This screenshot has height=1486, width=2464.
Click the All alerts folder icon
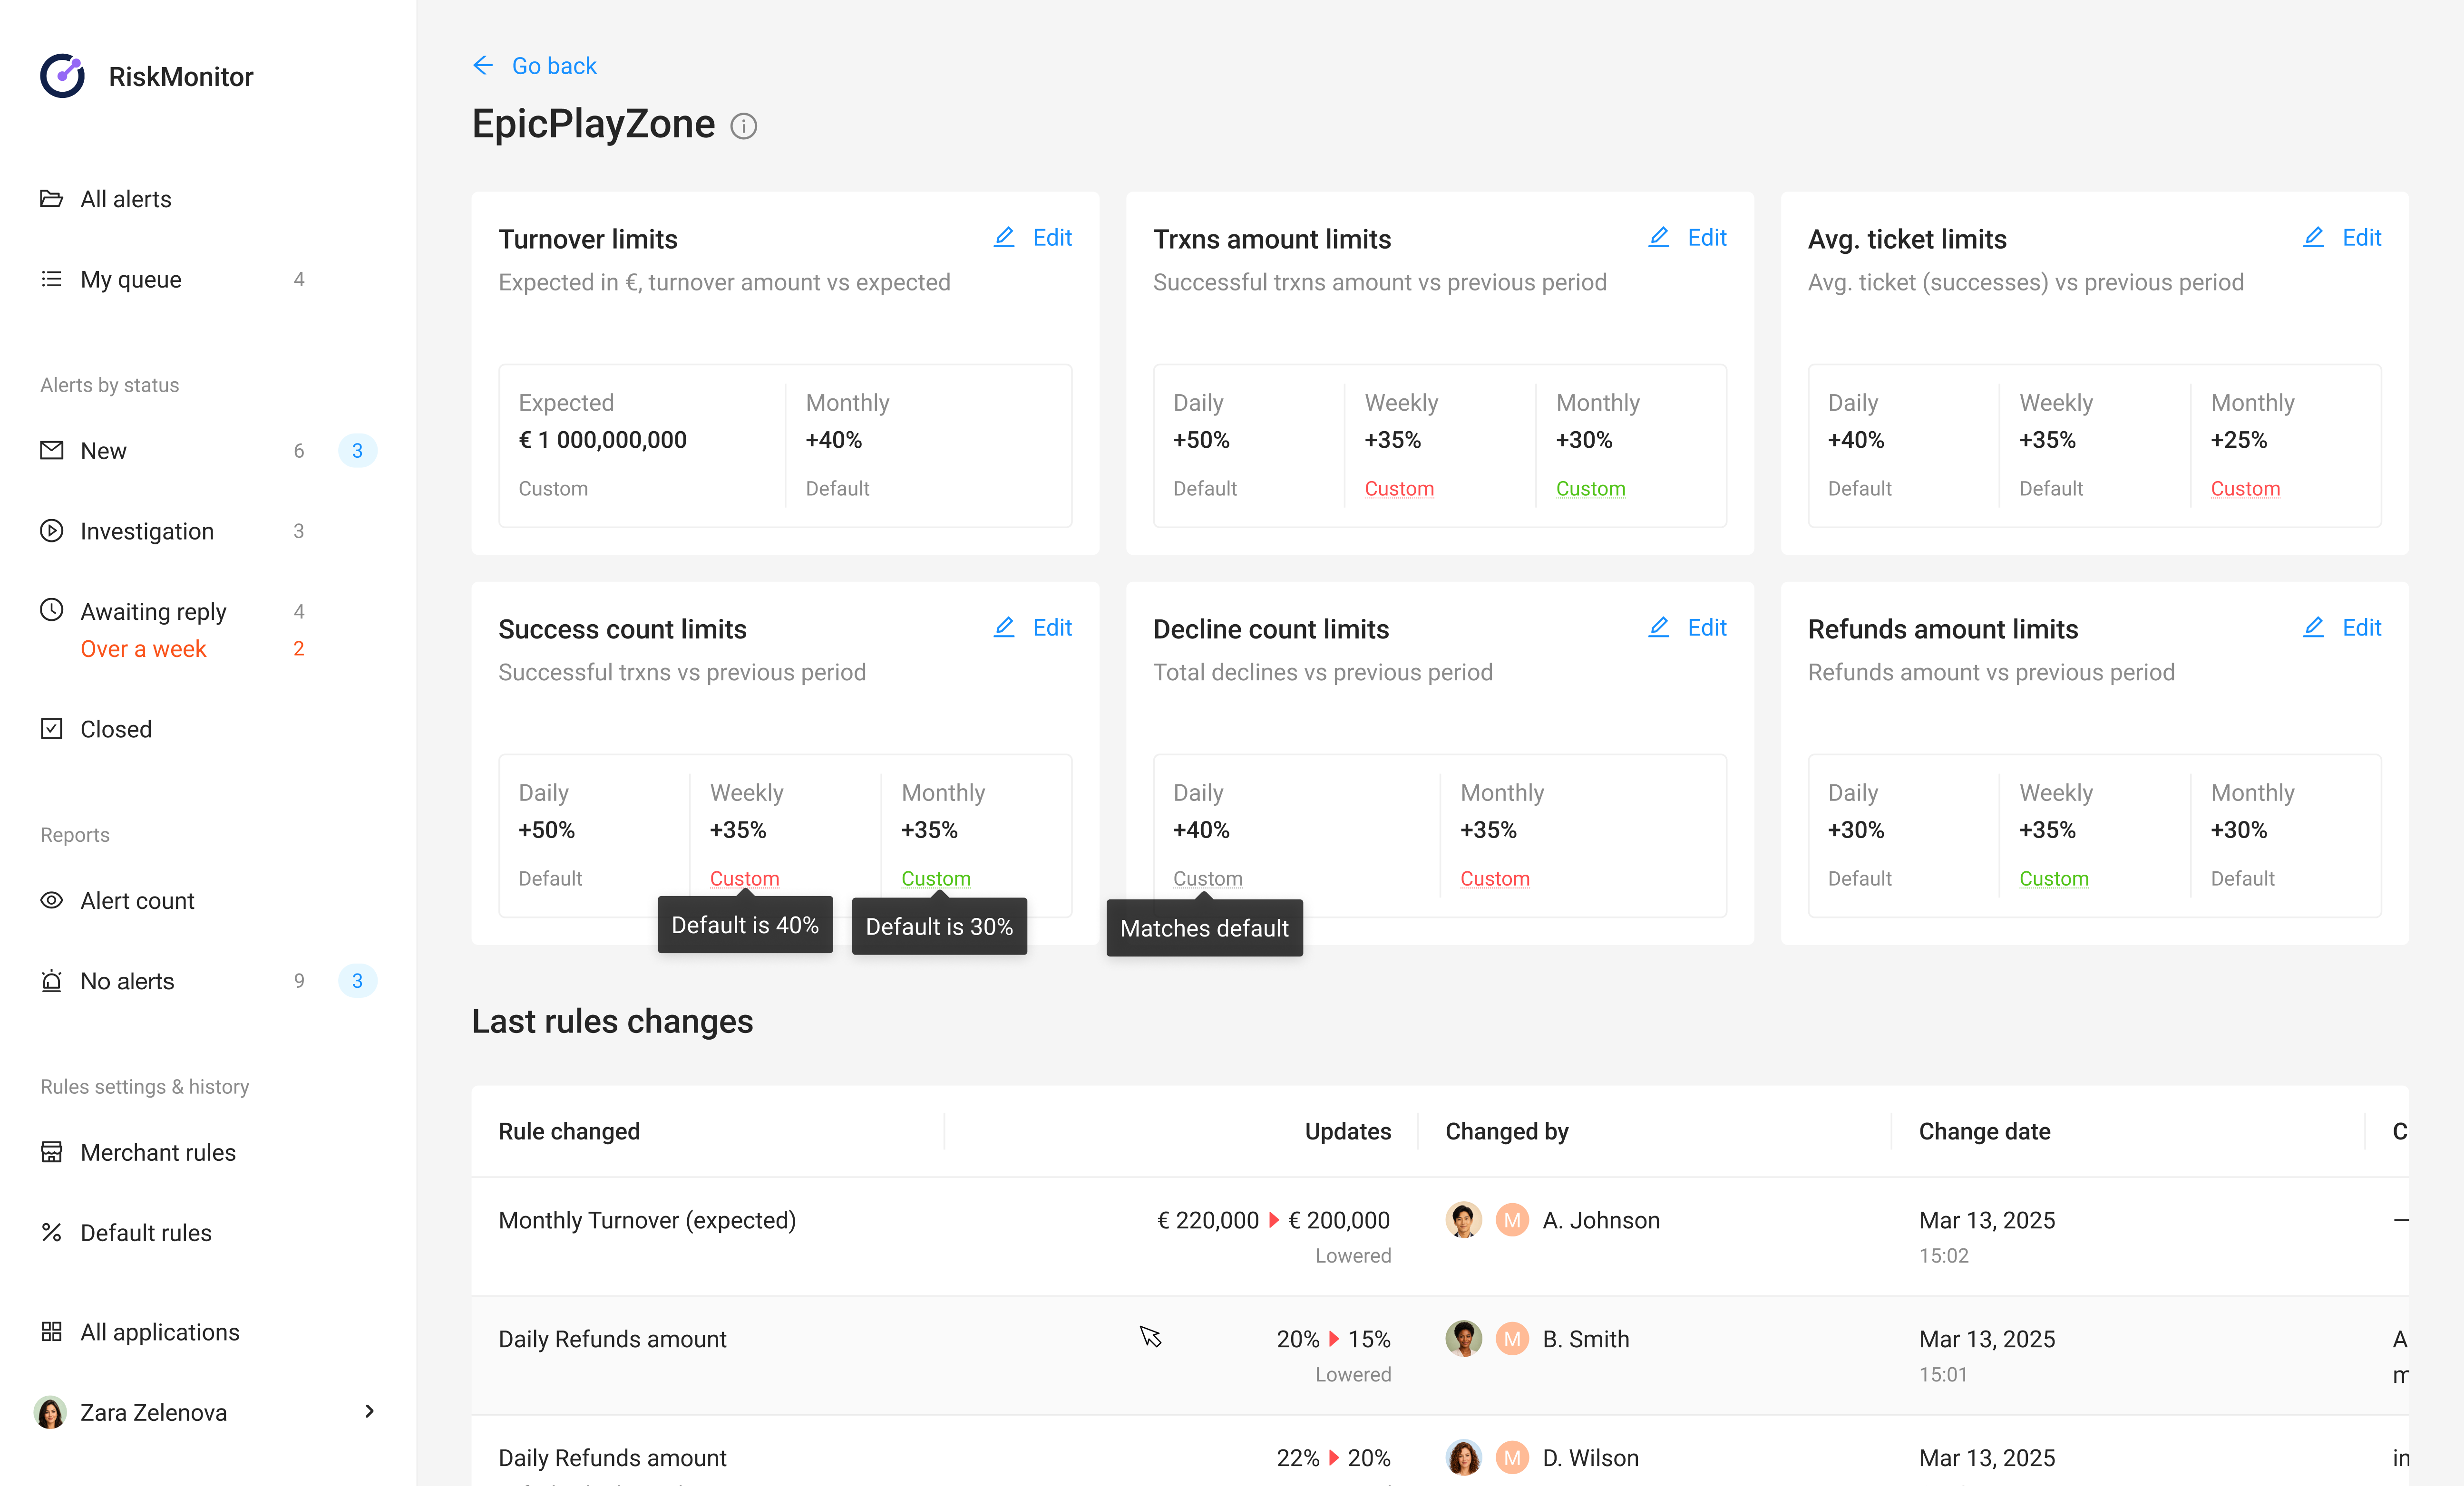tap(51, 198)
